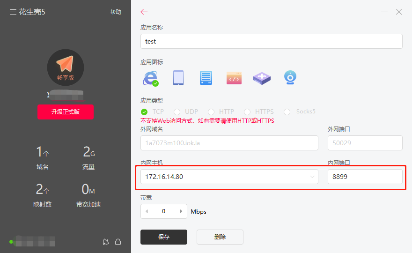Click the 升级正式版 upgrade button
Image resolution: width=412 pixels, height=253 pixels.
[x=66, y=112]
